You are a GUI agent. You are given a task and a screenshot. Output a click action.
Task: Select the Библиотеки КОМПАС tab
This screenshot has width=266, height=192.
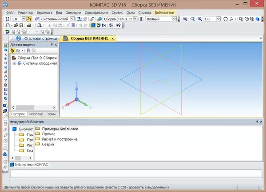(x=29, y=165)
